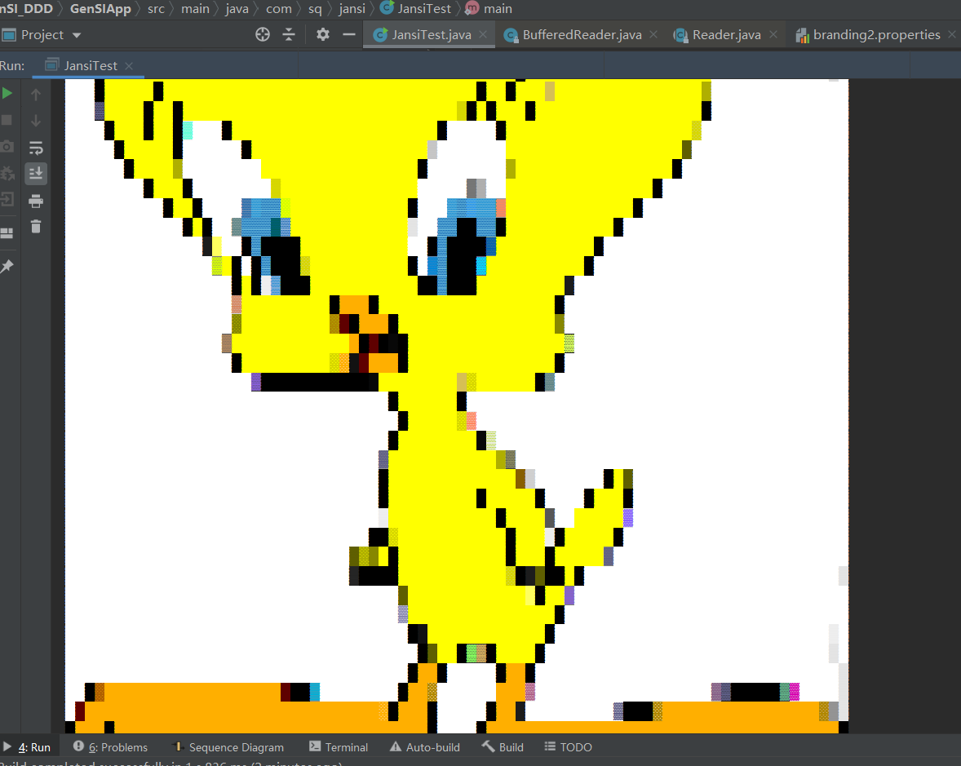Image resolution: width=961 pixels, height=766 pixels.
Task: Open the 4: Run tool window
Action: point(28,747)
